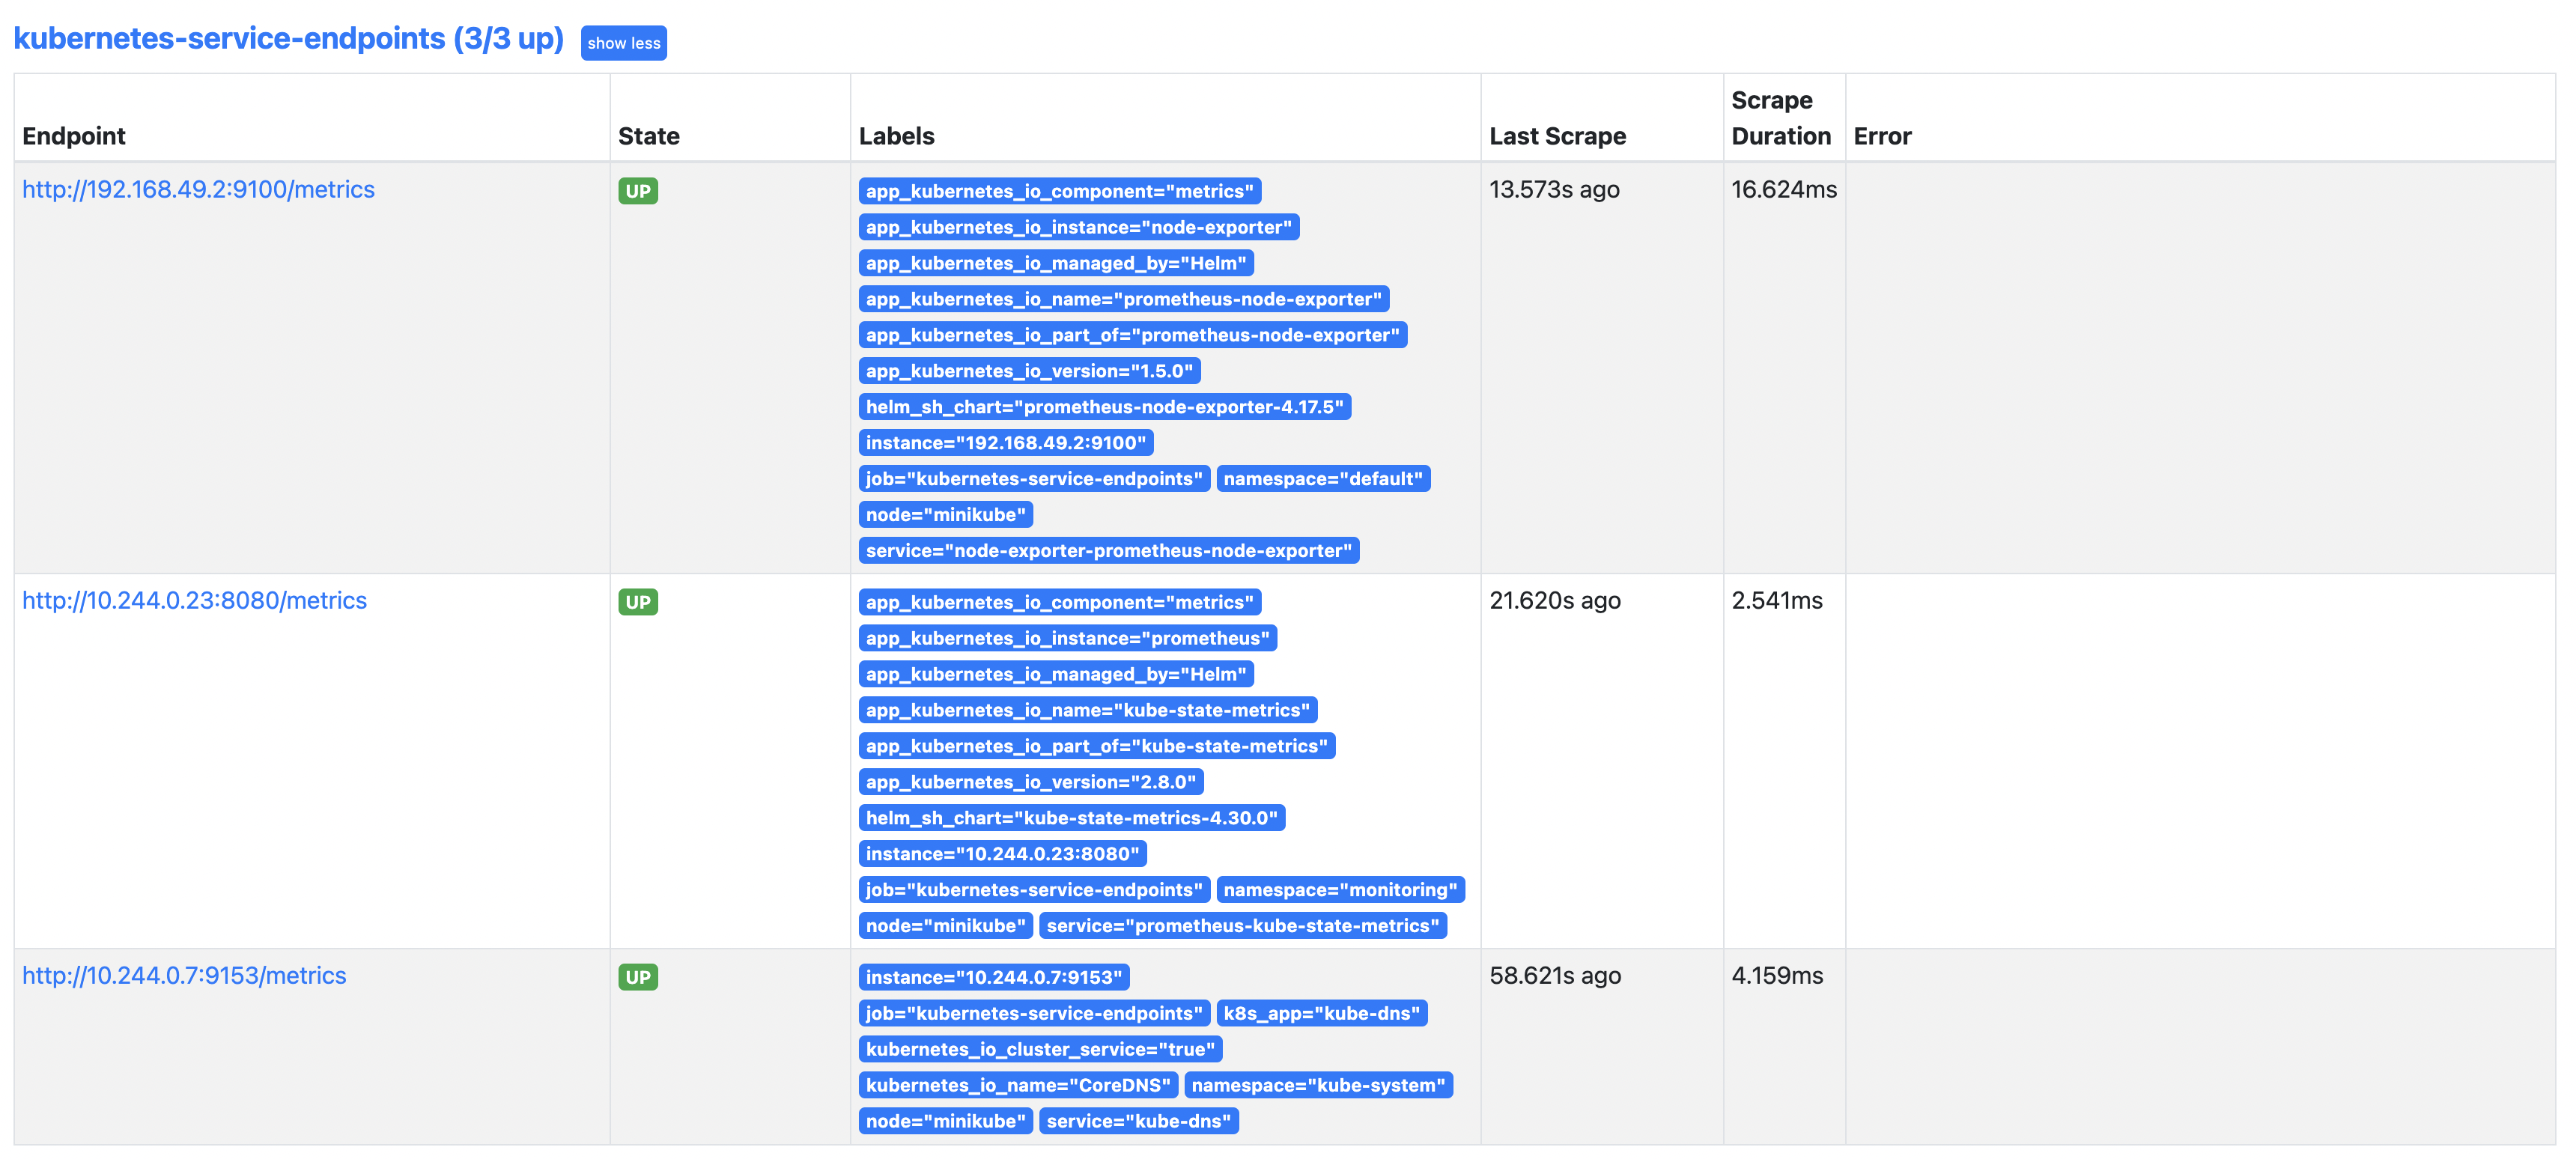
Task: Click the show less button
Action: pos(623,43)
